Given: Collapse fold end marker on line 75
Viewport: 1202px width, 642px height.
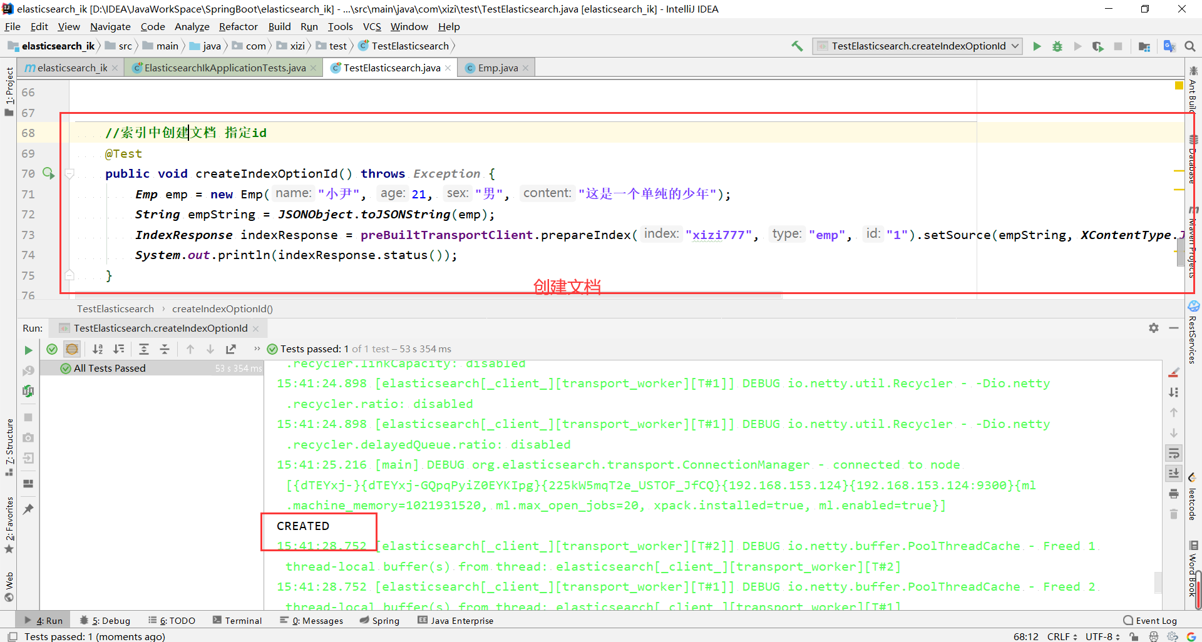Looking at the screenshot, I should click(x=69, y=275).
